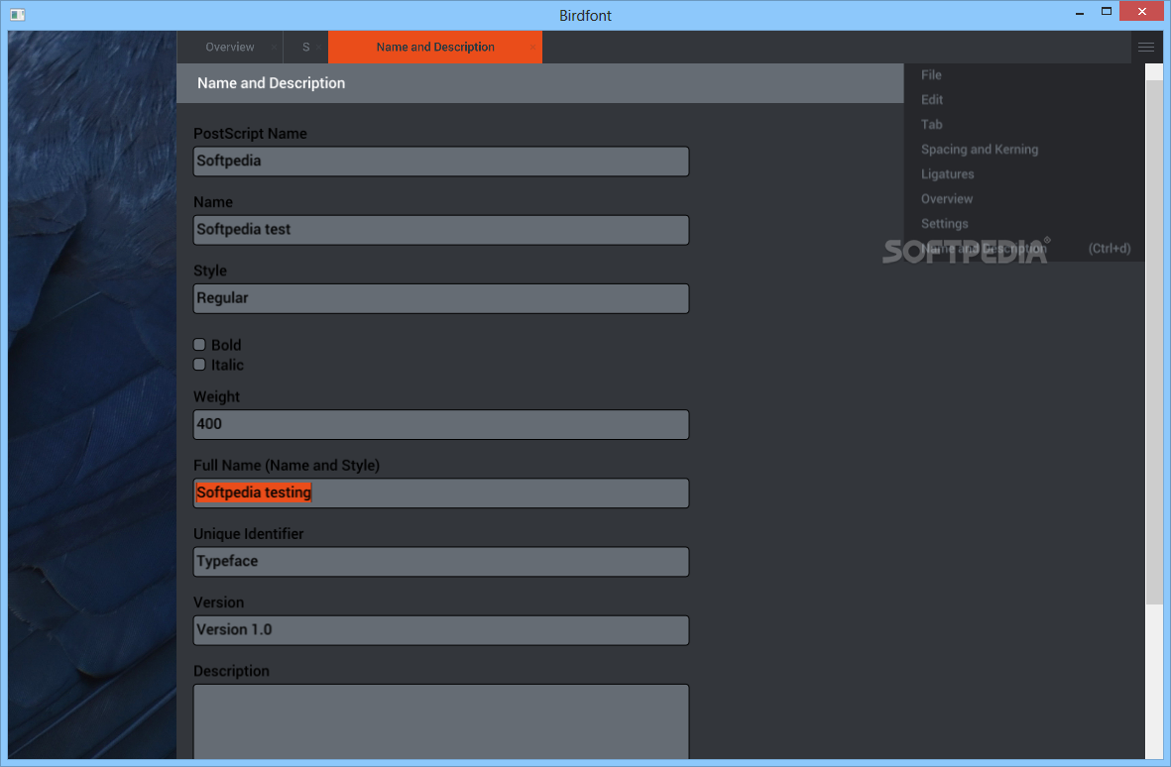1171x767 pixels.
Task: Minimize the Birdfont window
Action: (x=1080, y=13)
